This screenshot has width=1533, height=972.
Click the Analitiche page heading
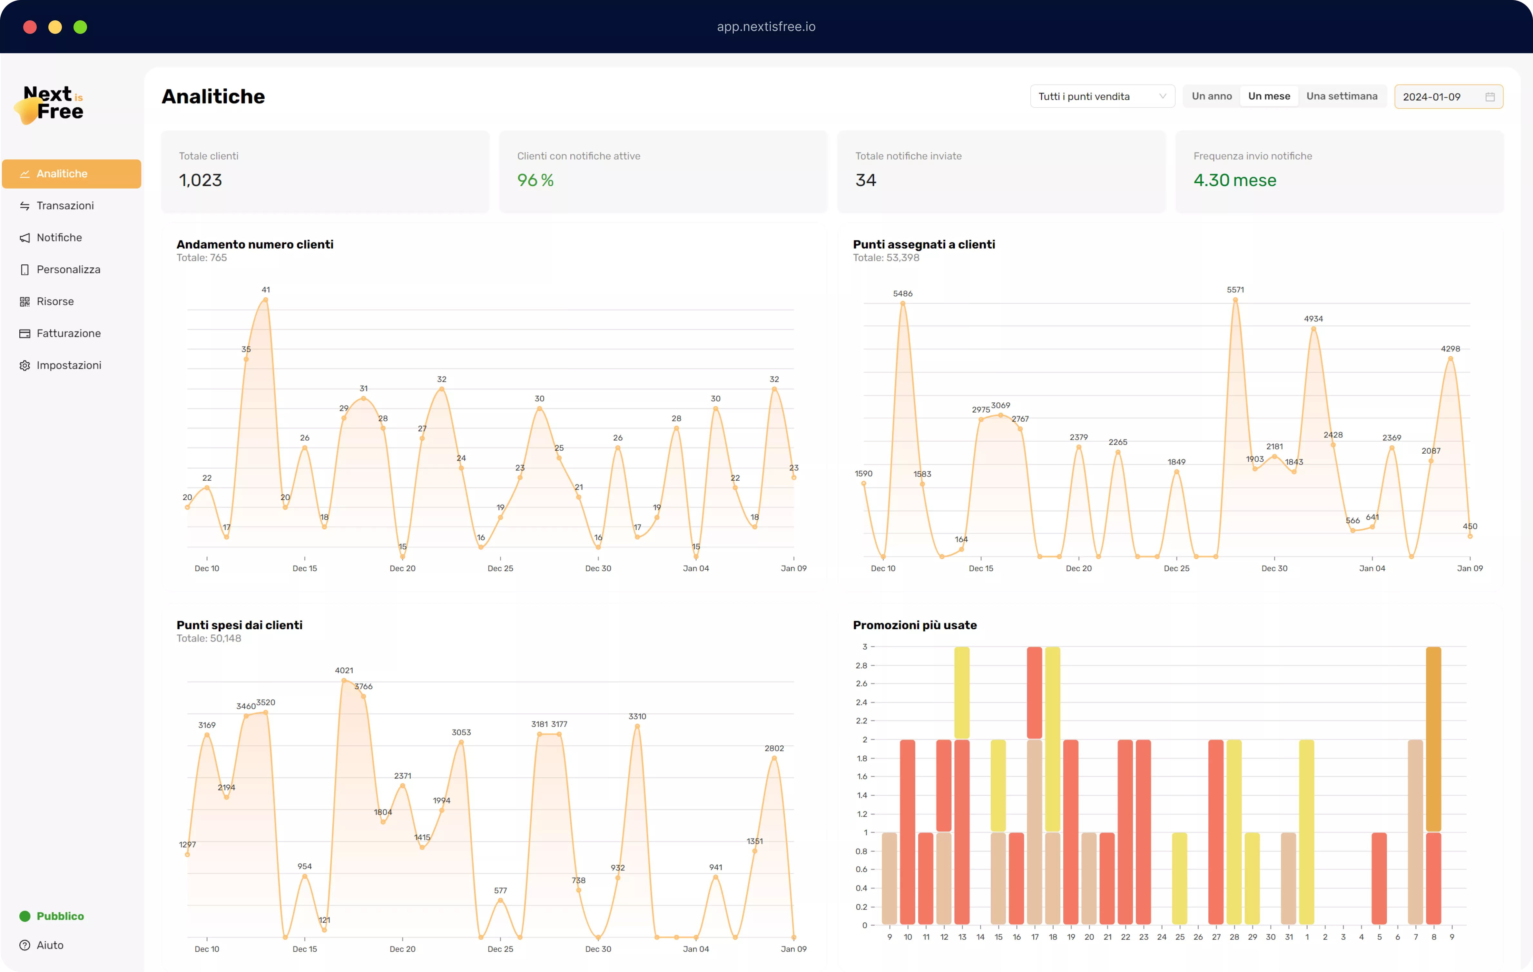coord(213,96)
